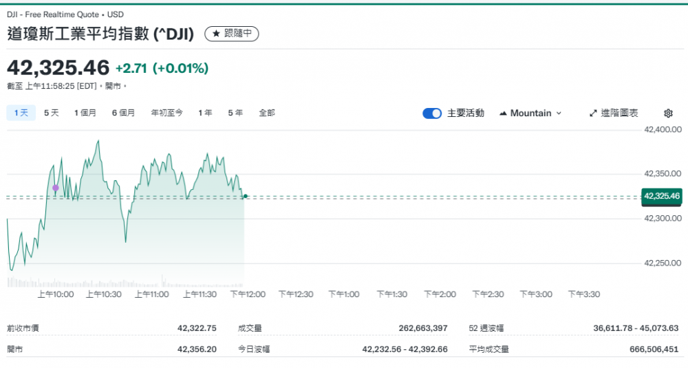This screenshot has width=688, height=368.
Task: Switch chart to 1 年 range
Action: (205, 113)
